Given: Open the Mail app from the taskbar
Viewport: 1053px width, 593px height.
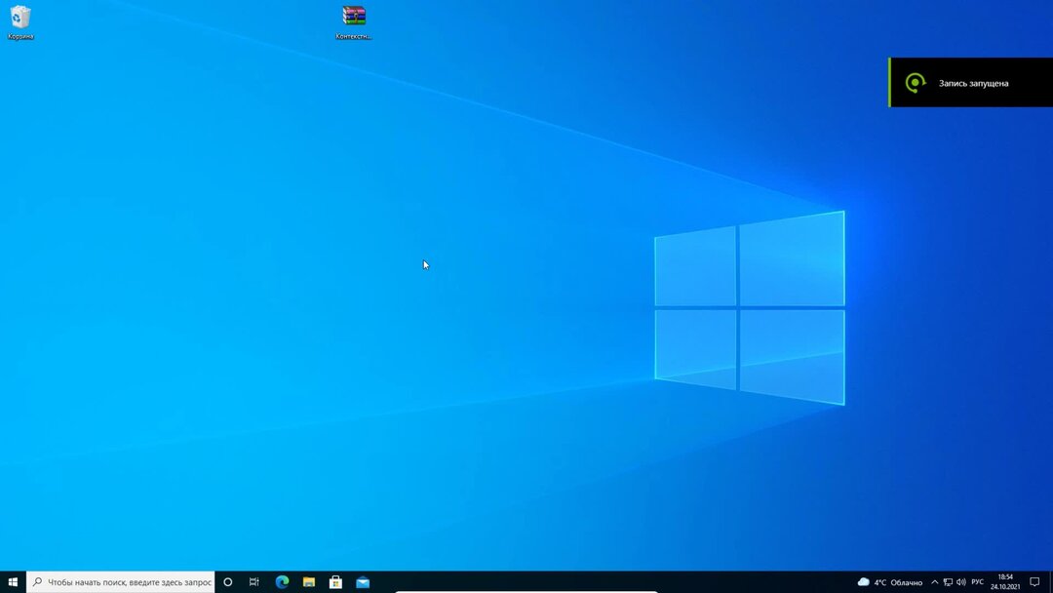Looking at the screenshot, I should click(x=361, y=582).
